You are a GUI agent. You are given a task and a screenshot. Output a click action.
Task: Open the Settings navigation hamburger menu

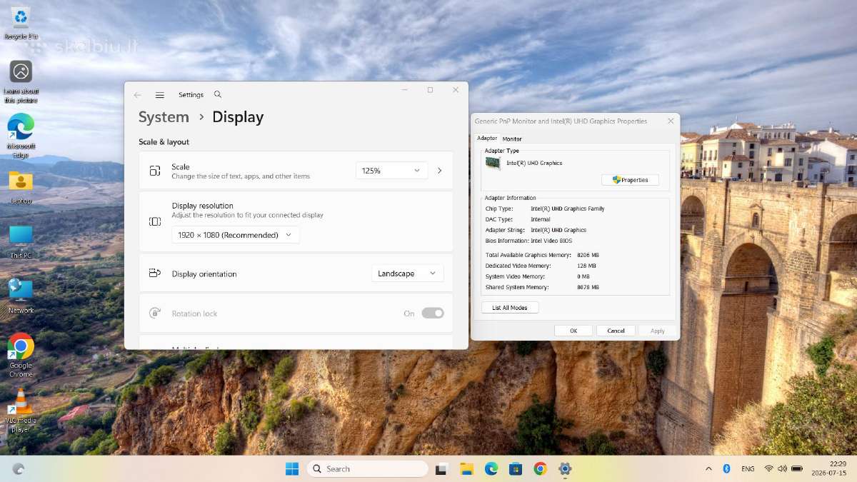pyautogui.click(x=160, y=95)
